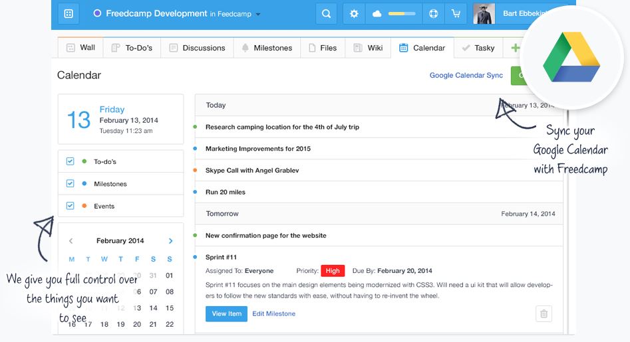This screenshot has width=630, height=342.
Task: Select day 21 in mini calendar
Action: 153,324
